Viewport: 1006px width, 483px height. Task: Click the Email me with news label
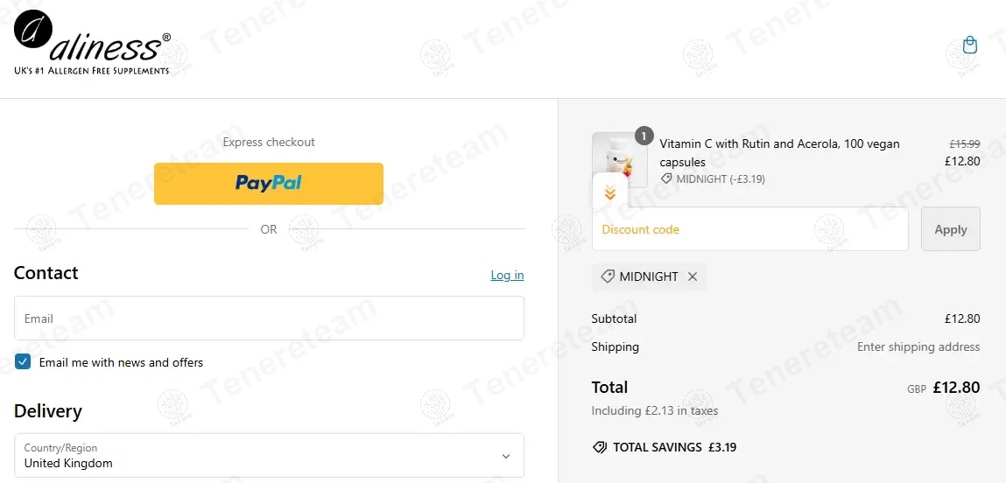click(x=121, y=362)
